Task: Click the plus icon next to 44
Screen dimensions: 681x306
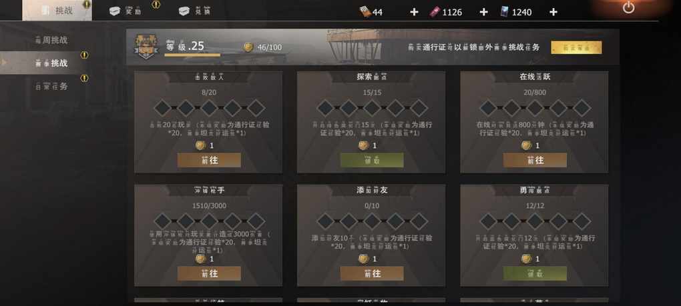Action: (414, 12)
